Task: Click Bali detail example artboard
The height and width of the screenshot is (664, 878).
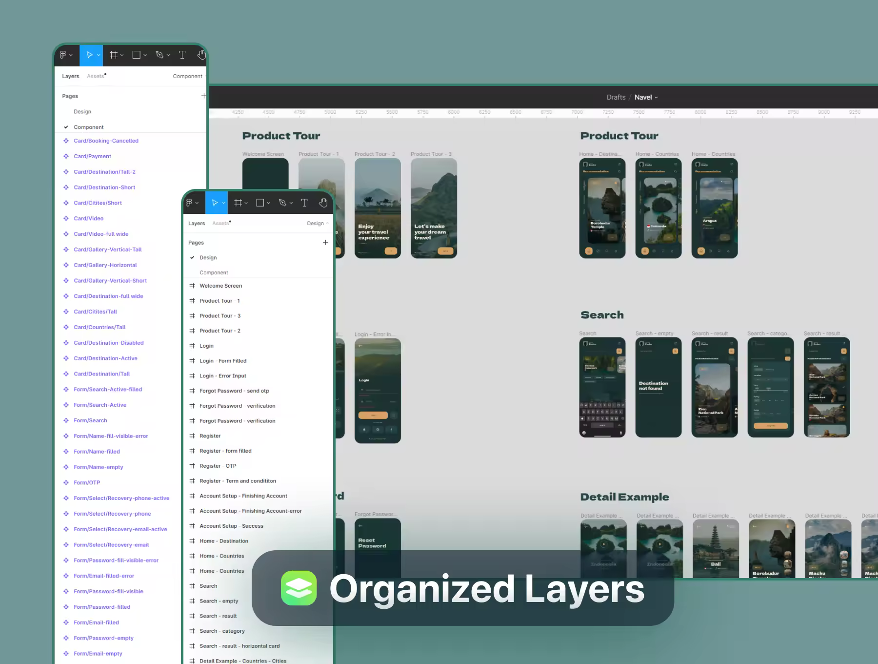Action: (x=716, y=549)
